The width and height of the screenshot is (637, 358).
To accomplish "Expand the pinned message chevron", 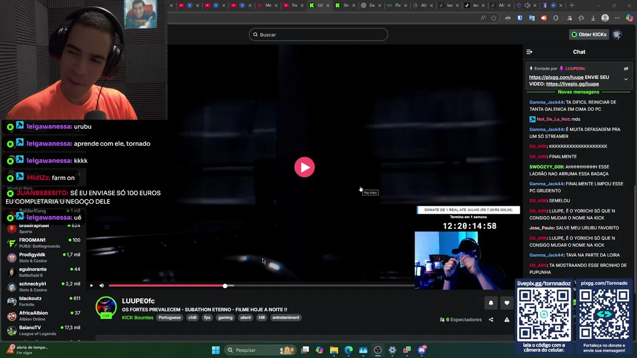I will (626, 79).
